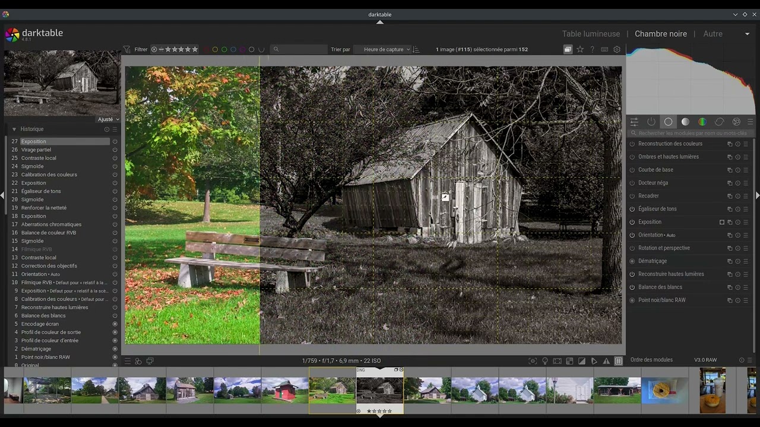Toggle second display window icon
This screenshot has height=427, width=760.
[x=150, y=361]
